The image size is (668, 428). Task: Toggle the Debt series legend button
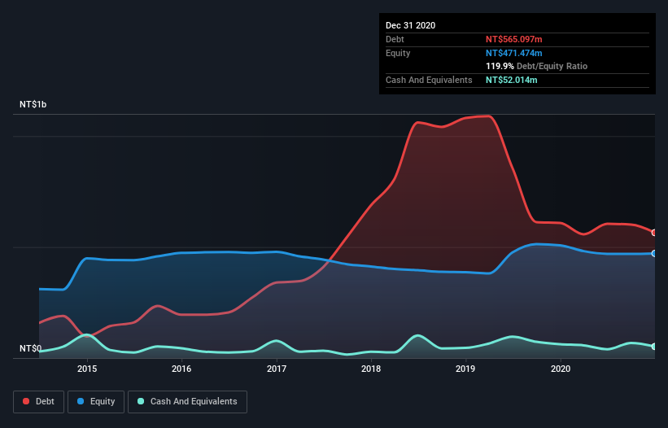(x=39, y=402)
